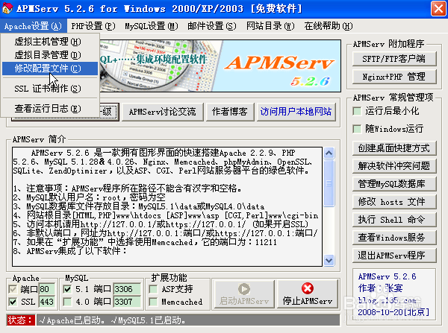Click 访问用户本地网站 link button
Screen dimensions: 448x333
coord(296,112)
